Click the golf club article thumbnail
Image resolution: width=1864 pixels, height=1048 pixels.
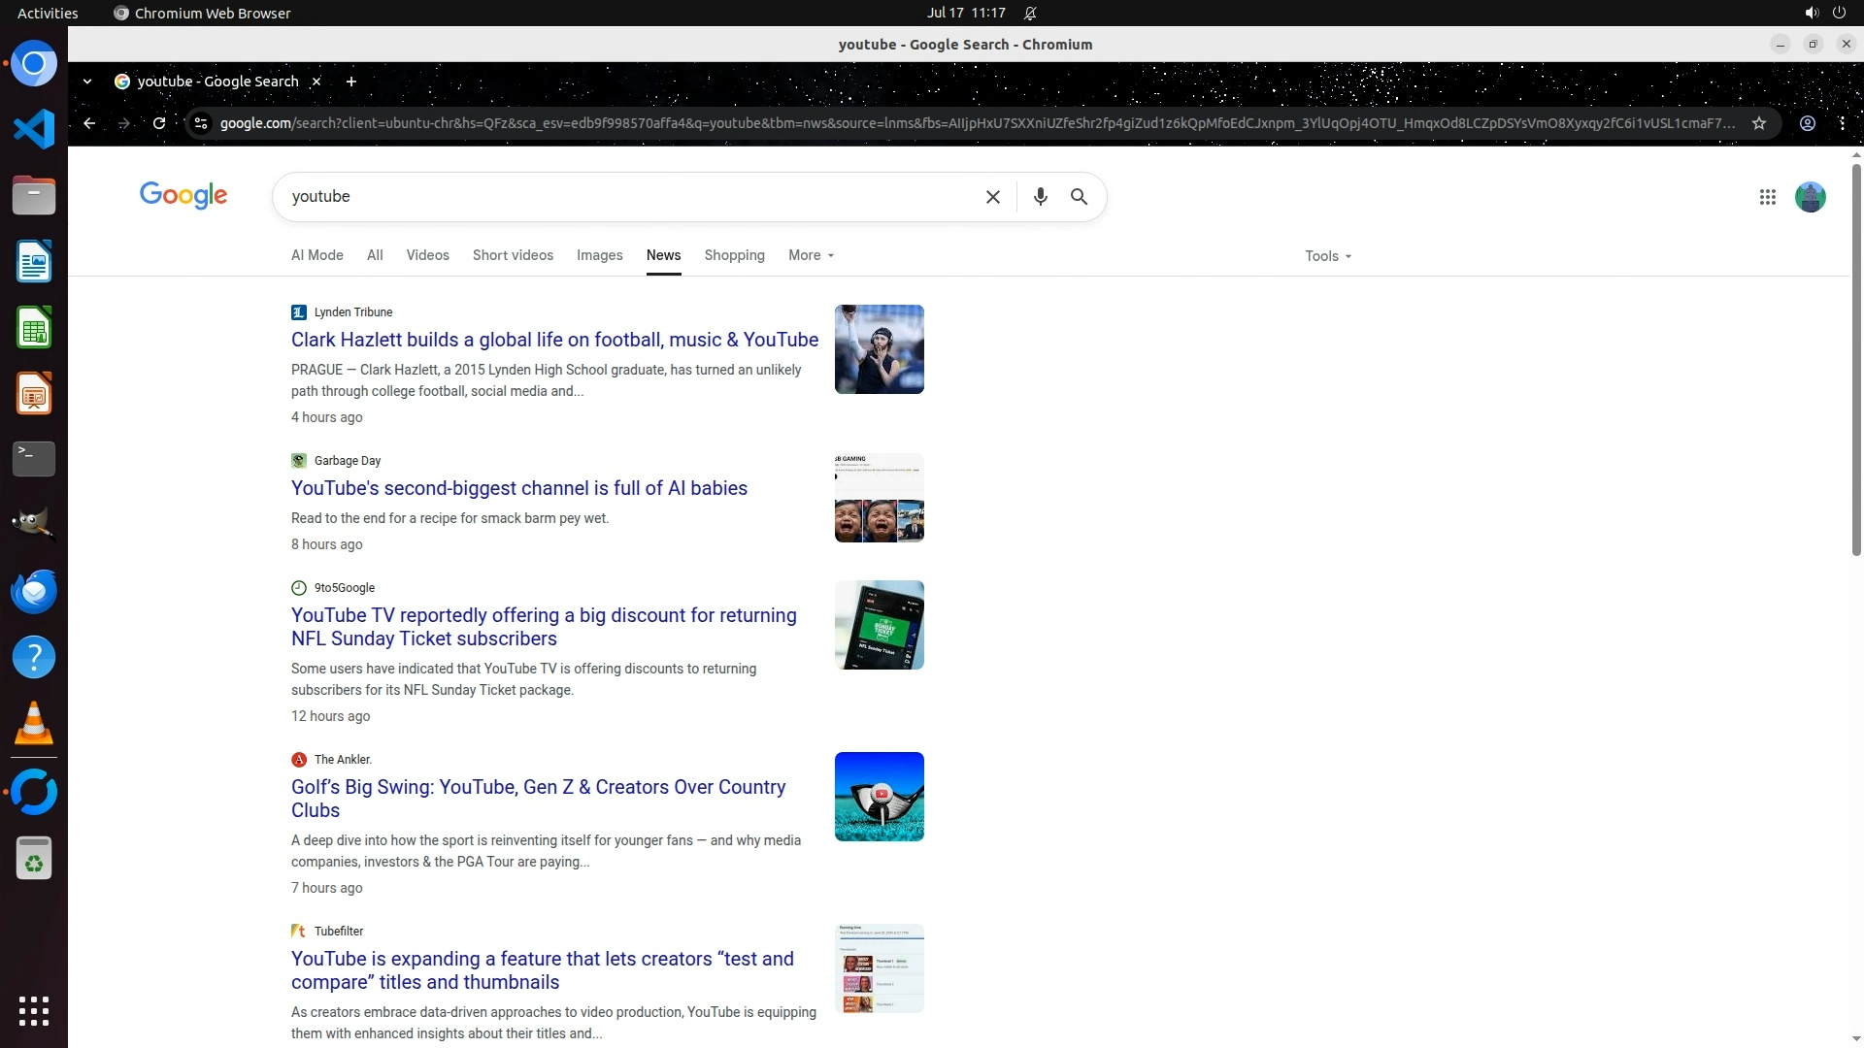pos(879,797)
